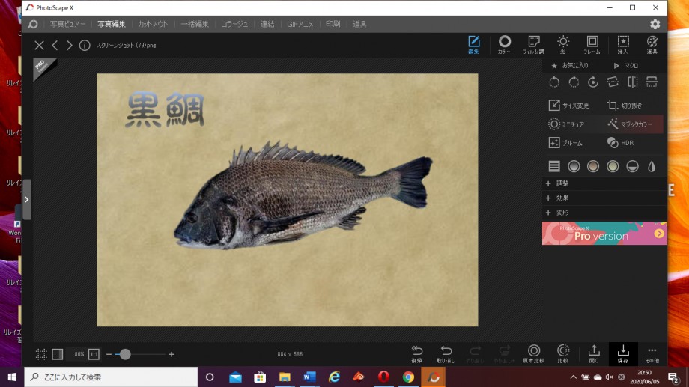Click the HDR effect icon
689x387 pixels.
point(620,142)
